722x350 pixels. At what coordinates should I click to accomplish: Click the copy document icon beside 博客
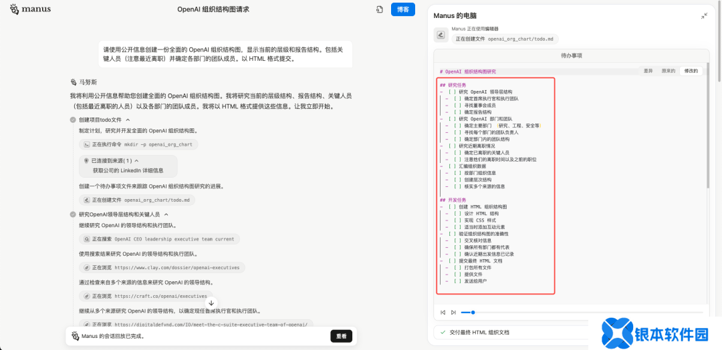coord(379,9)
